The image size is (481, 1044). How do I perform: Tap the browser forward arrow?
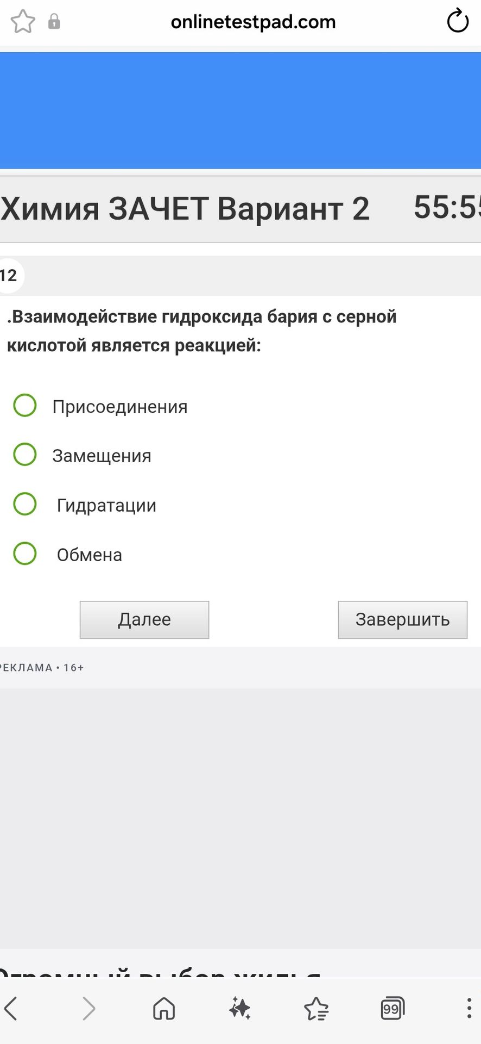click(88, 1009)
